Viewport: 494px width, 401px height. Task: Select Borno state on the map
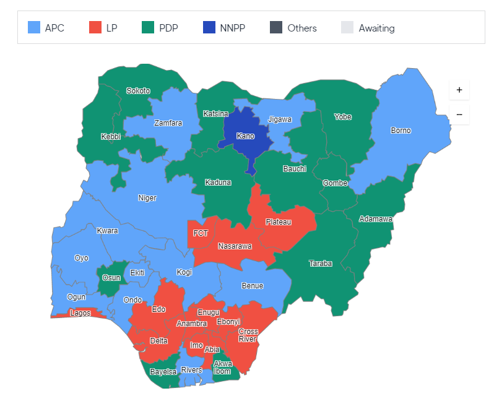click(x=401, y=131)
